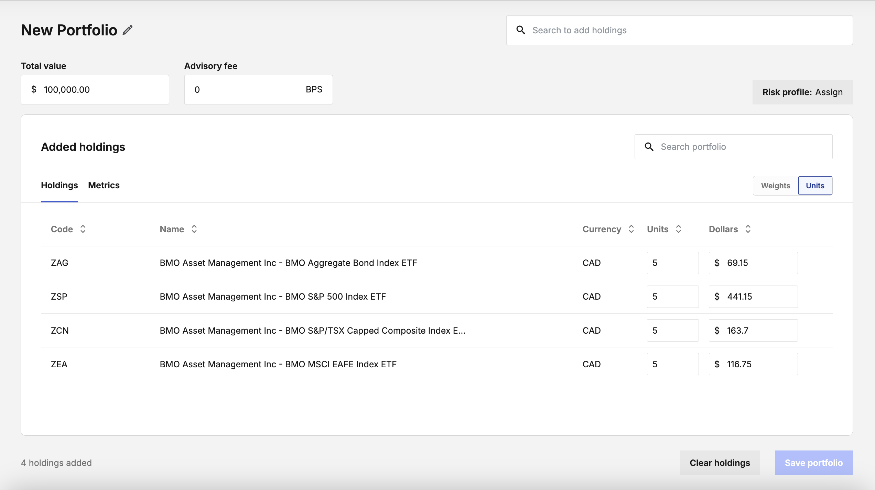Screen dimensions: 875x490
Task: Sort table by Units column arrows
Action: [679, 229]
